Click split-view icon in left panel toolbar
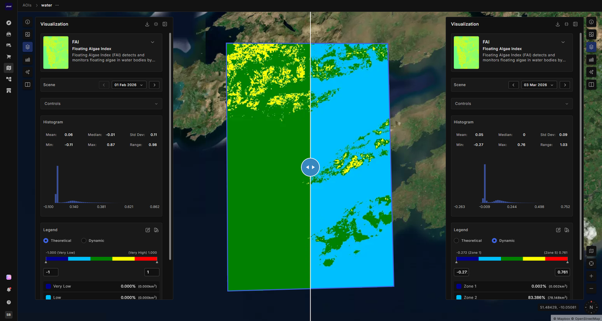The image size is (602, 321). (28, 85)
